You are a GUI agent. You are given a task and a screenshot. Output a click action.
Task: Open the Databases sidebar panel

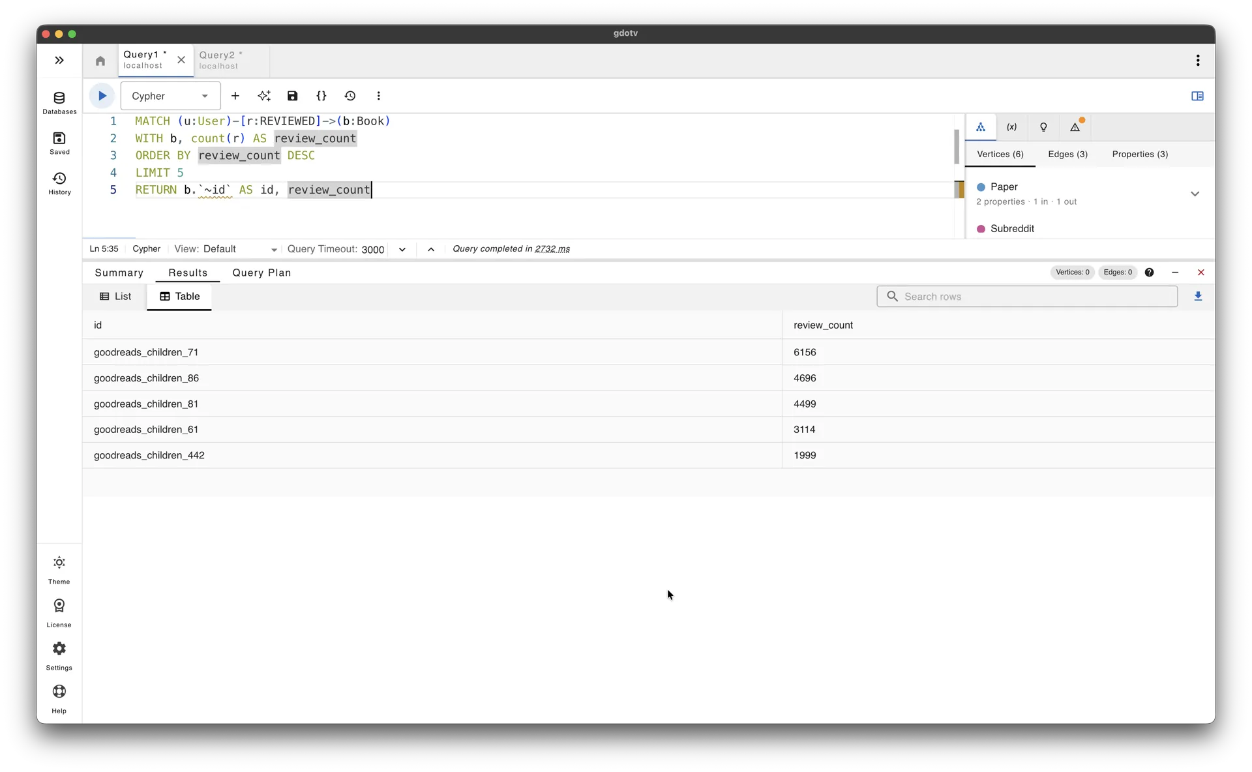click(59, 103)
